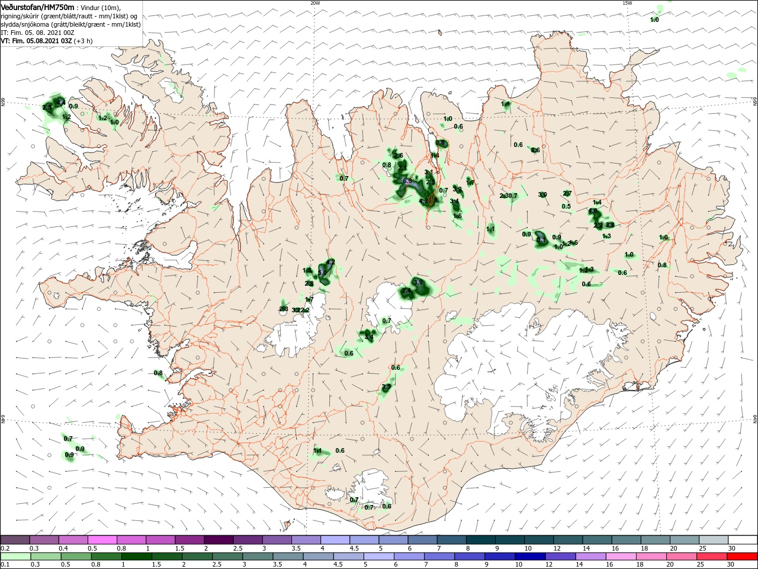Click the bright pink 0.5 swatch in upper legend
758x569 pixels.
(102, 539)
